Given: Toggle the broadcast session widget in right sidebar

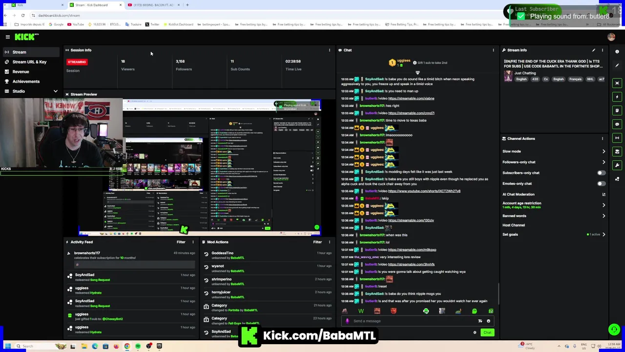Looking at the screenshot, I should pyautogui.click(x=617, y=138).
